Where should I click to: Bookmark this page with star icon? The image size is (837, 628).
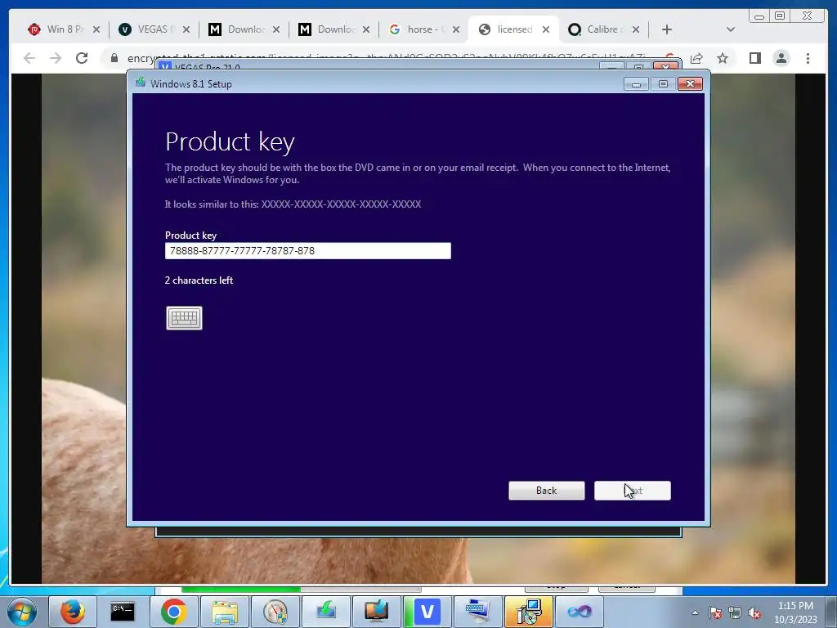tap(723, 58)
